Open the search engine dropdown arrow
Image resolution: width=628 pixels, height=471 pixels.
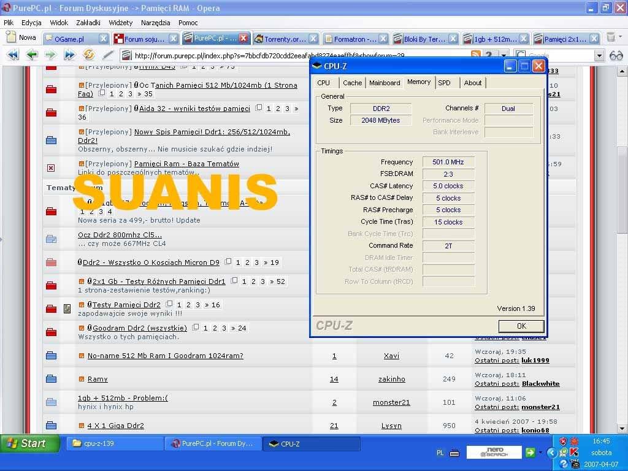(599, 55)
